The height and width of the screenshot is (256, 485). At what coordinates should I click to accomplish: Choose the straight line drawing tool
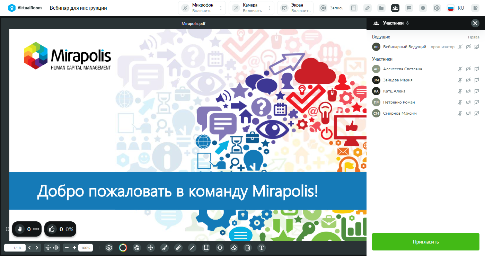click(192, 248)
